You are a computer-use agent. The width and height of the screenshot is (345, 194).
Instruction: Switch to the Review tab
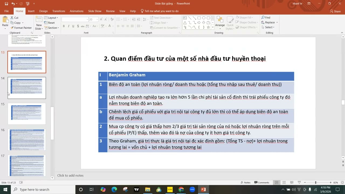[110, 11]
